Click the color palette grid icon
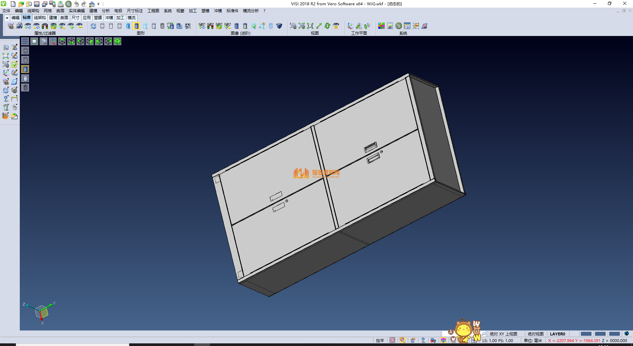633x346 pixels. tap(381, 26)
